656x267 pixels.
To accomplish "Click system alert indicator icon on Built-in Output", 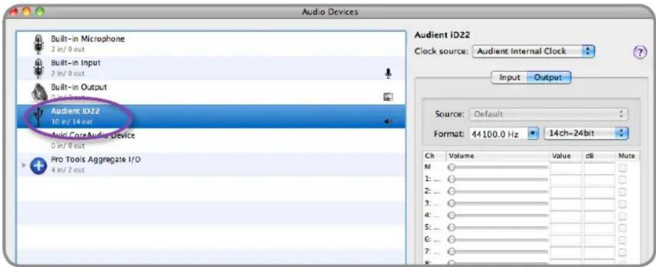I will click(387, 98).
